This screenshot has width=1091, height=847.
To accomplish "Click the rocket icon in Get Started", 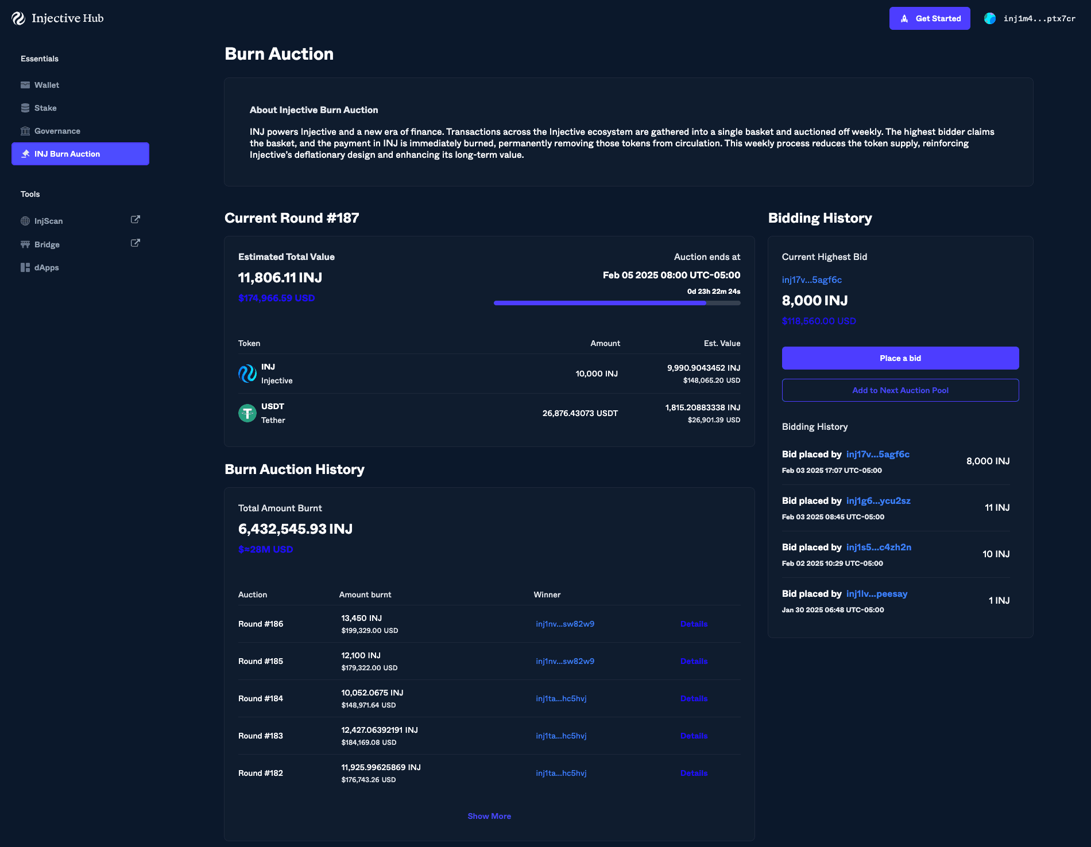I will click(904, 18).
